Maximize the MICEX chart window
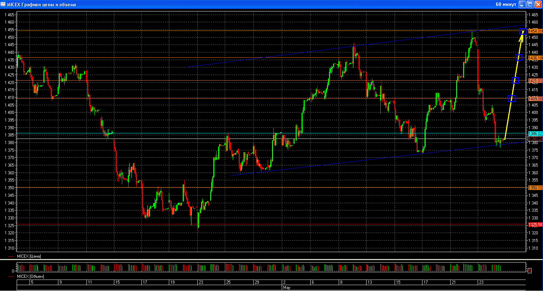Viewport: 543px width, 291px height. coord(530,5)
